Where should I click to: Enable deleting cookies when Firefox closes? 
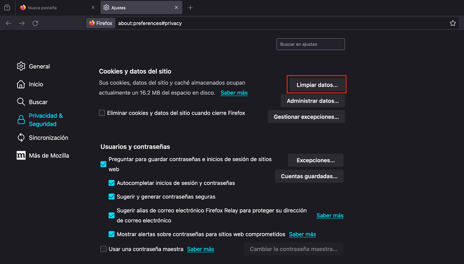[x=102, y=112]
